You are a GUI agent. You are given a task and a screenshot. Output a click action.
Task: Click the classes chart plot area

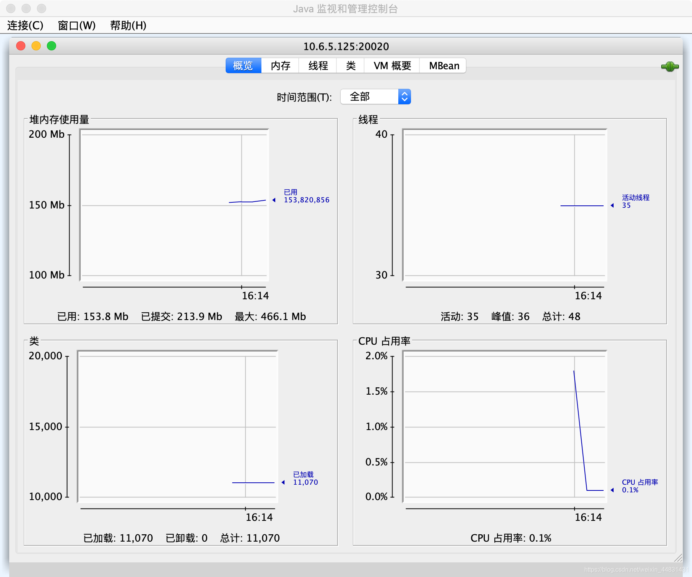coord(178,427)
